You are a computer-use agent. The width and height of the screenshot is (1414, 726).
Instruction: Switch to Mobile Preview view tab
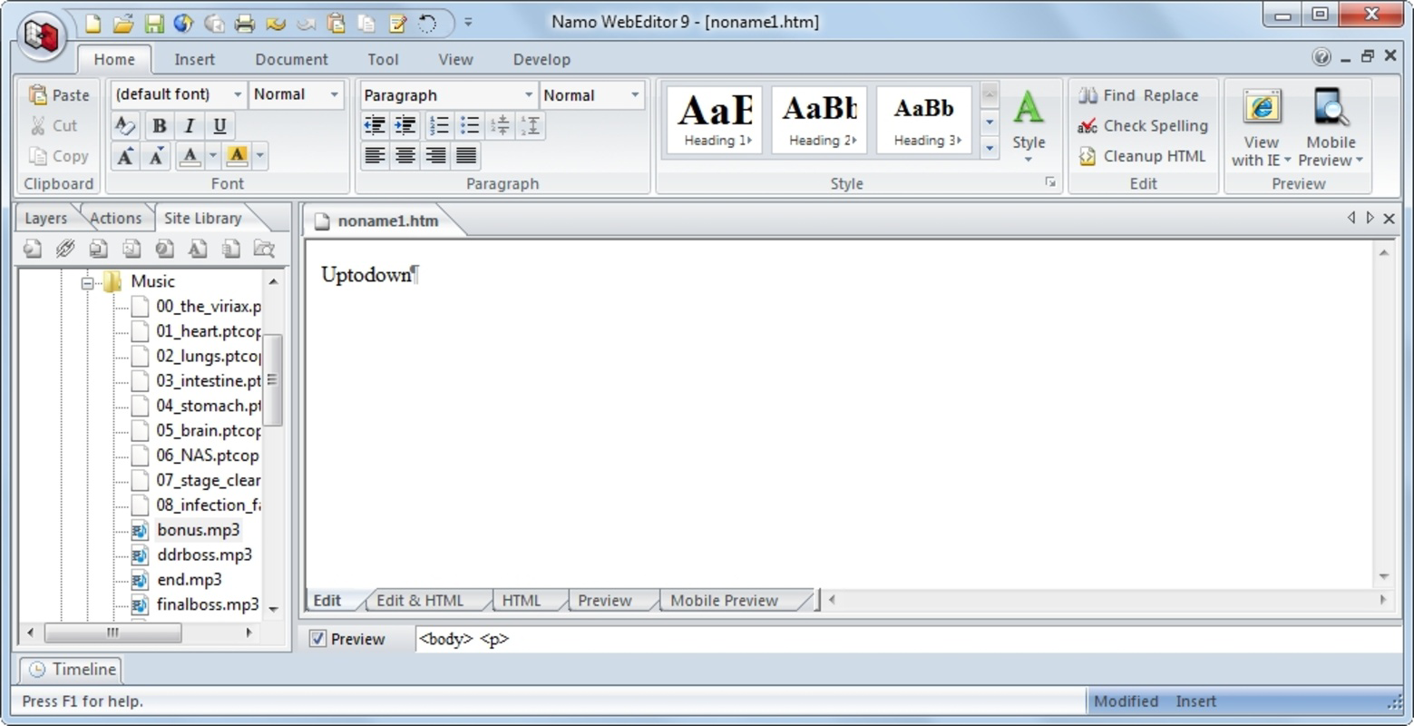tap(724, 601)
